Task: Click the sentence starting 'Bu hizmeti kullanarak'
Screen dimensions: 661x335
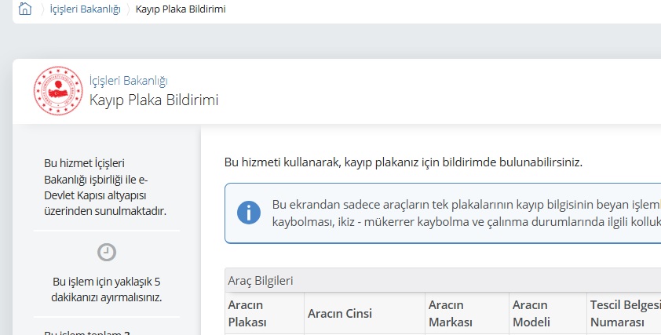Action: [x=404, y=162]
